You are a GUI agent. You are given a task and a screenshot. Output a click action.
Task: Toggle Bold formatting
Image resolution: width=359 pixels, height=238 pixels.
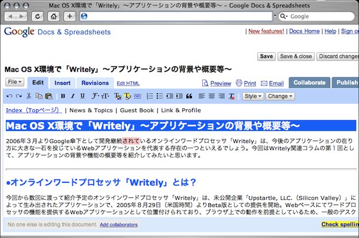pos(63,96)
